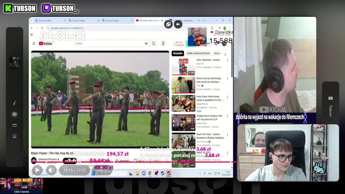Open File Explorer from taskbar

point(137,174)
